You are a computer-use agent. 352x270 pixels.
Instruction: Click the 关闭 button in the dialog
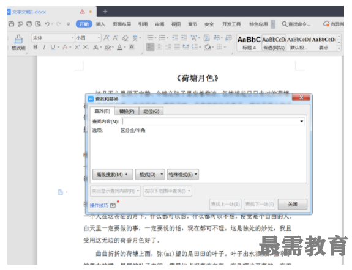click(293, 204)
